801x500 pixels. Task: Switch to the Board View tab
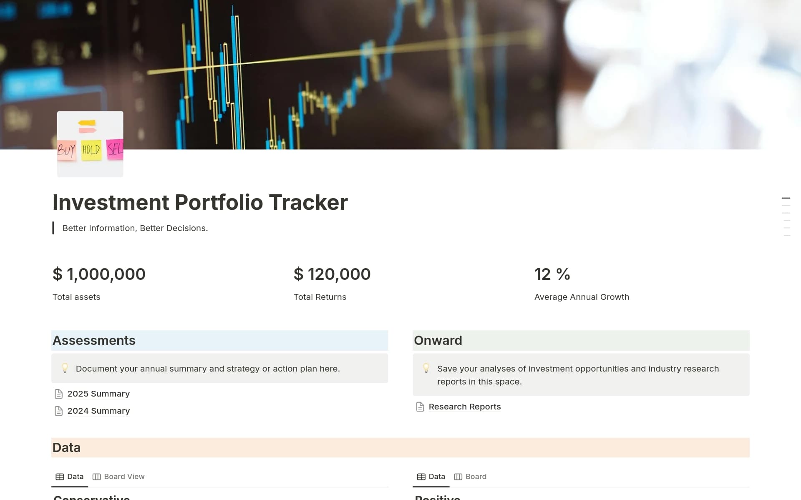point(124,476)
